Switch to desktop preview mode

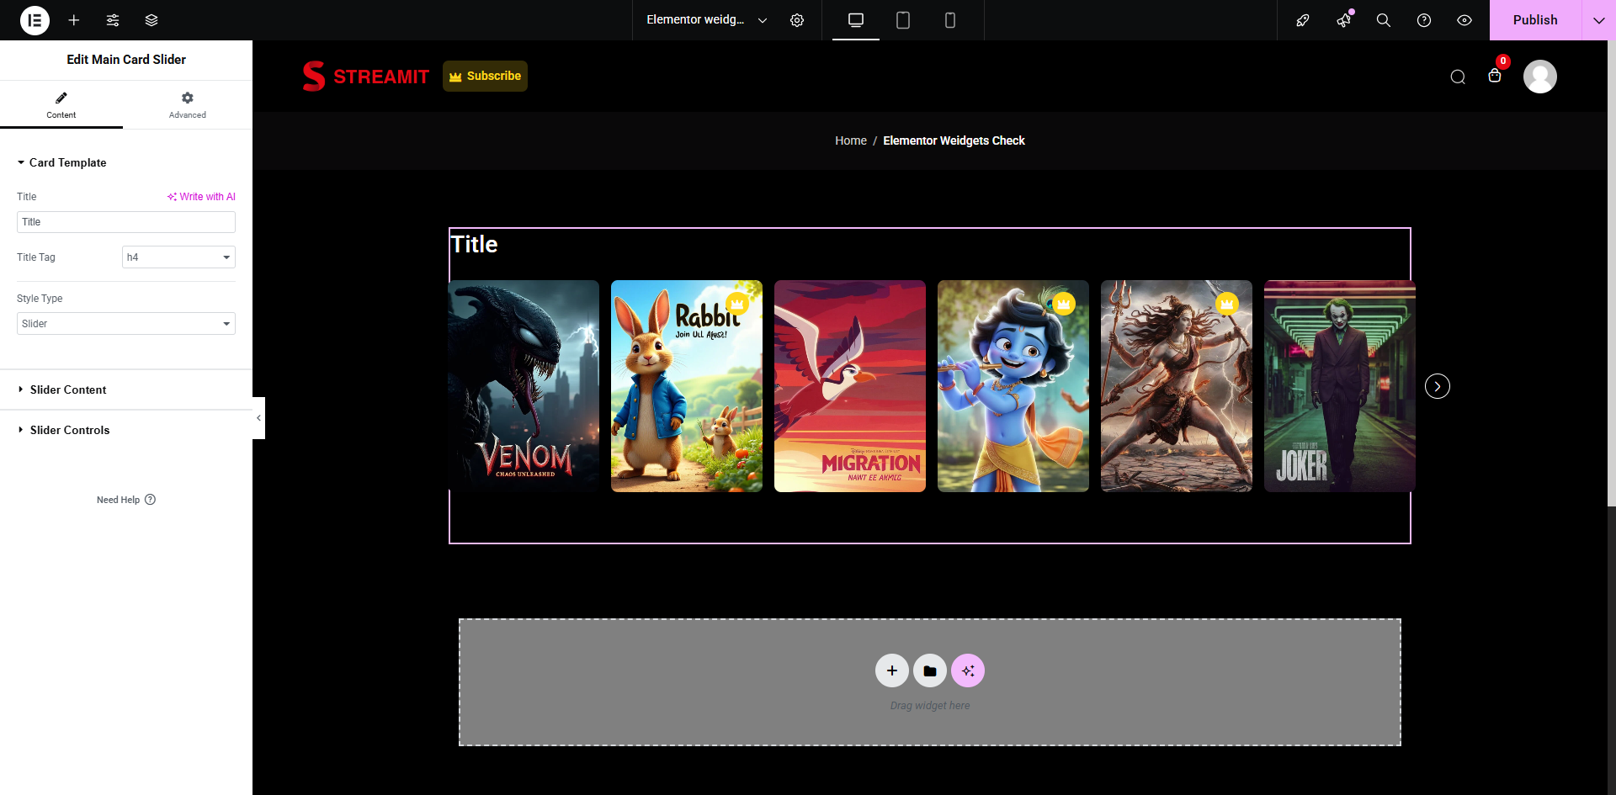856,20
